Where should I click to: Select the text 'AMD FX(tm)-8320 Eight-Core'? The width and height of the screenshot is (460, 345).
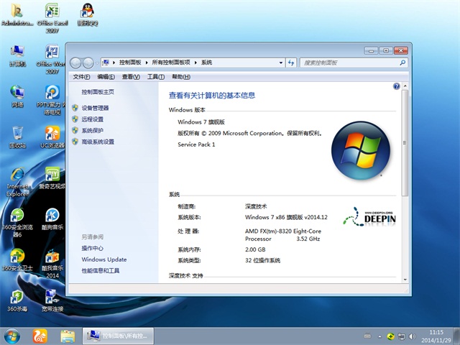pyautogui.click(x=283, y=231)
